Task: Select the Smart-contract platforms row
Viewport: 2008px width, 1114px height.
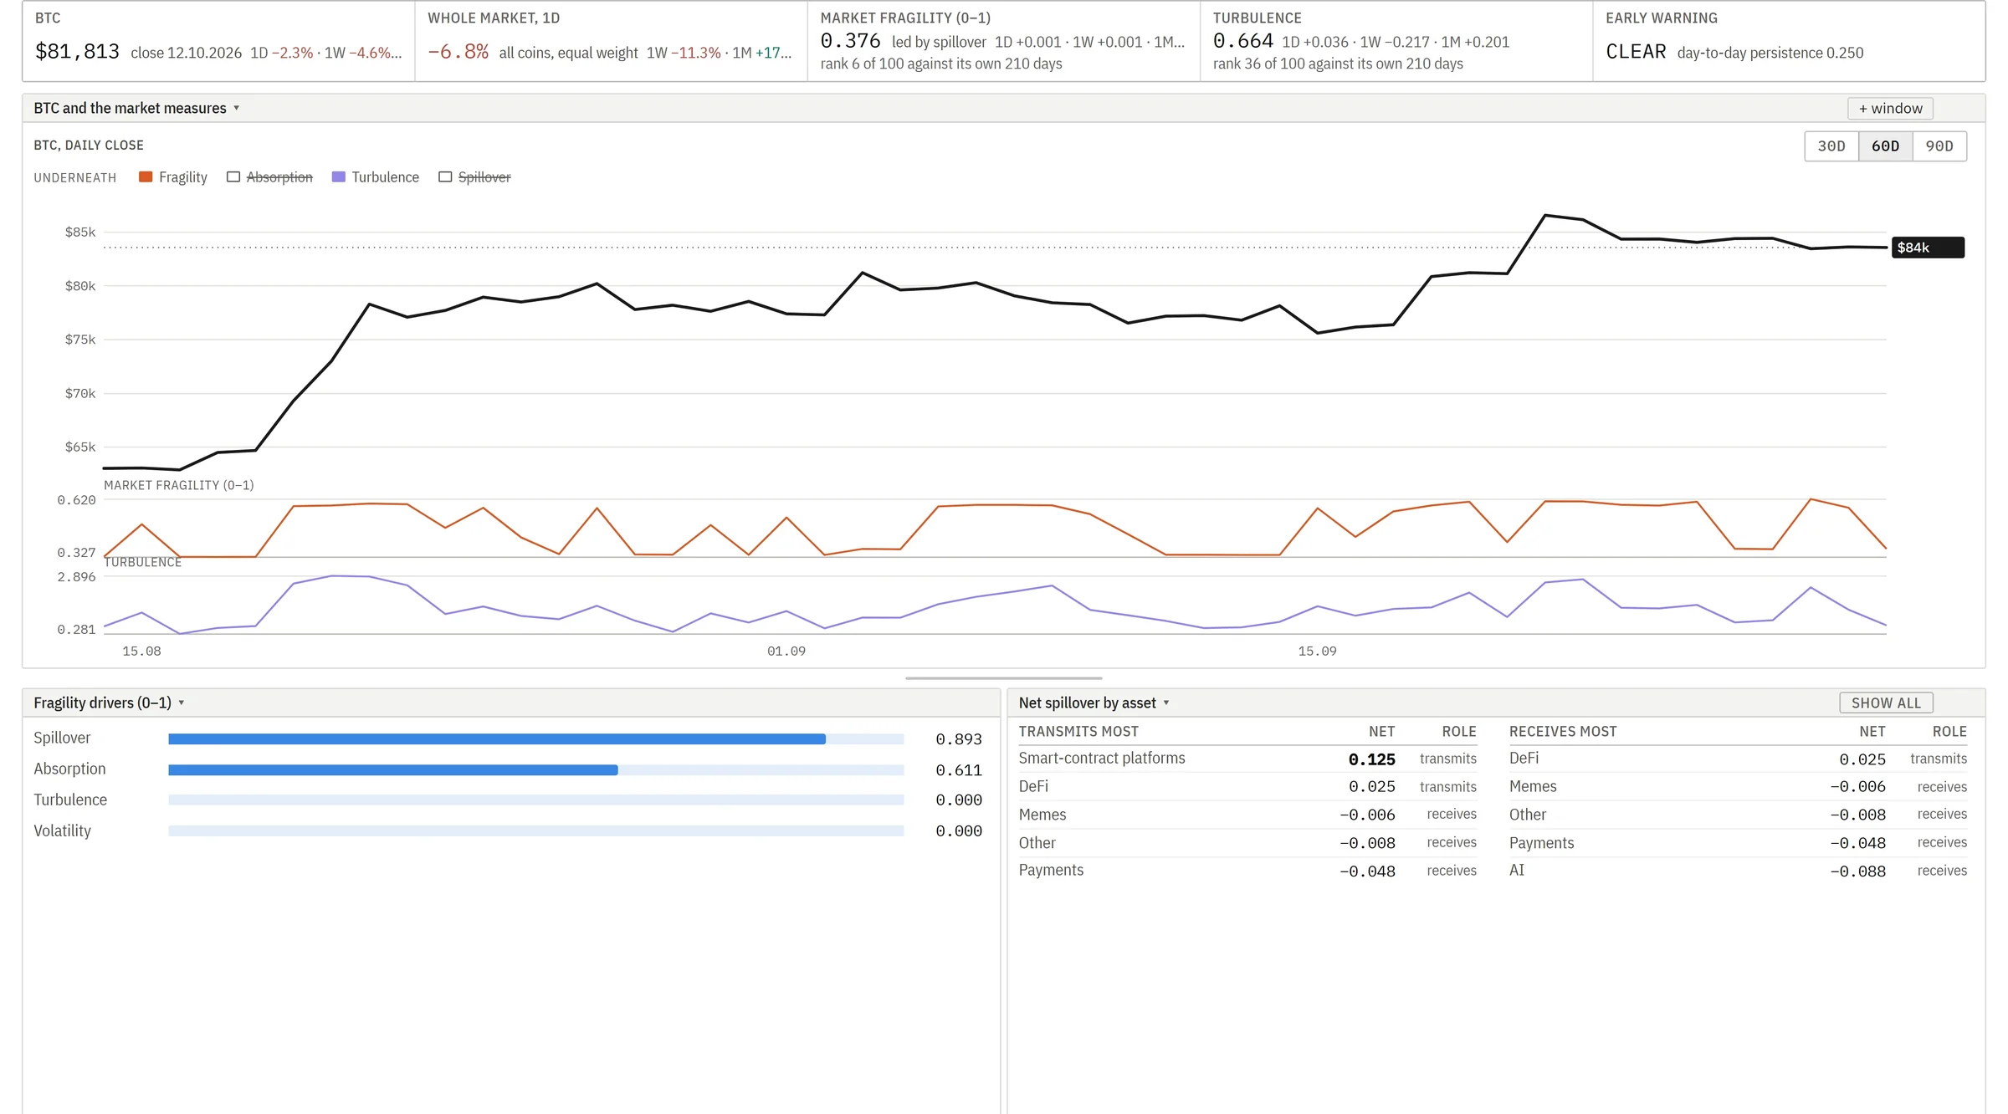Action: 1247,759
